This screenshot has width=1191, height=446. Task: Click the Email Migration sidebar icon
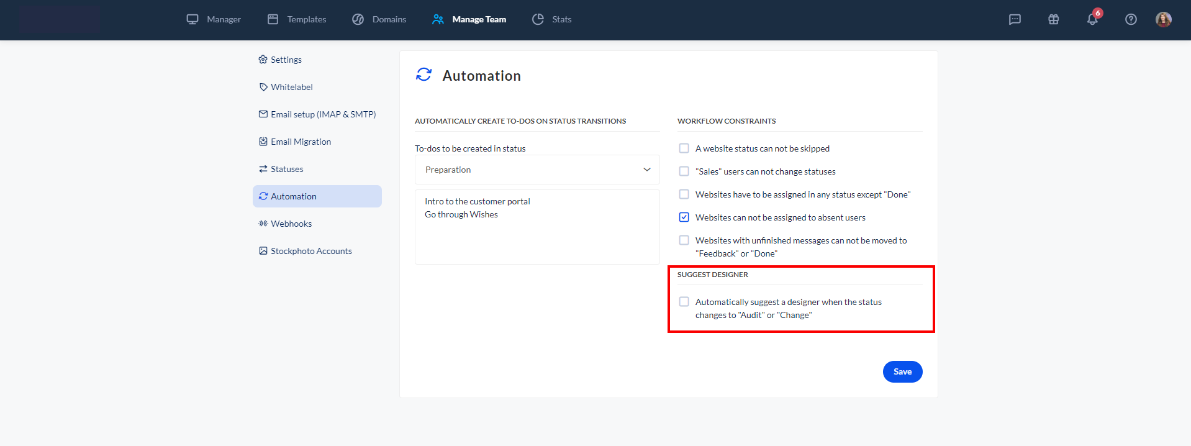click(x=263, y=142)
